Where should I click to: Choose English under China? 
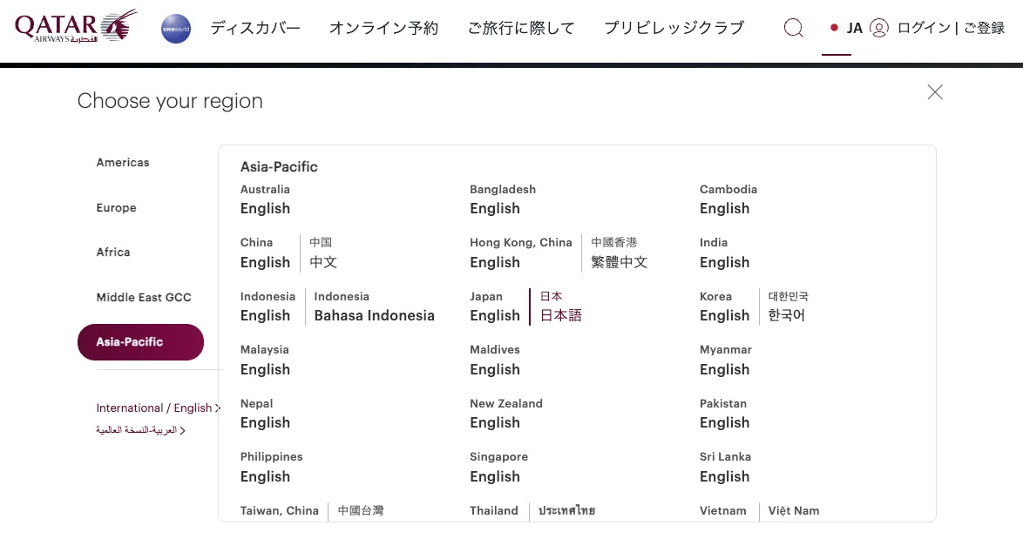pos(265,262)
